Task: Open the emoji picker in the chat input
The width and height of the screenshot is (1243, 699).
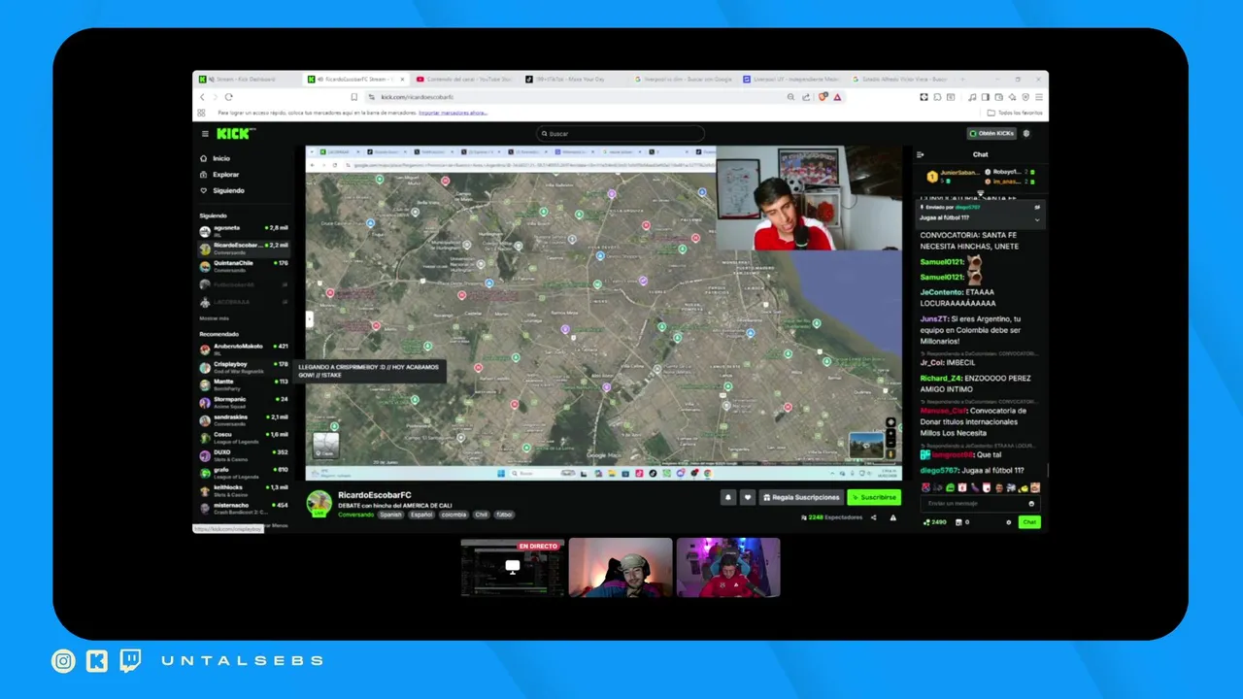Action: tap(1031, 504)
